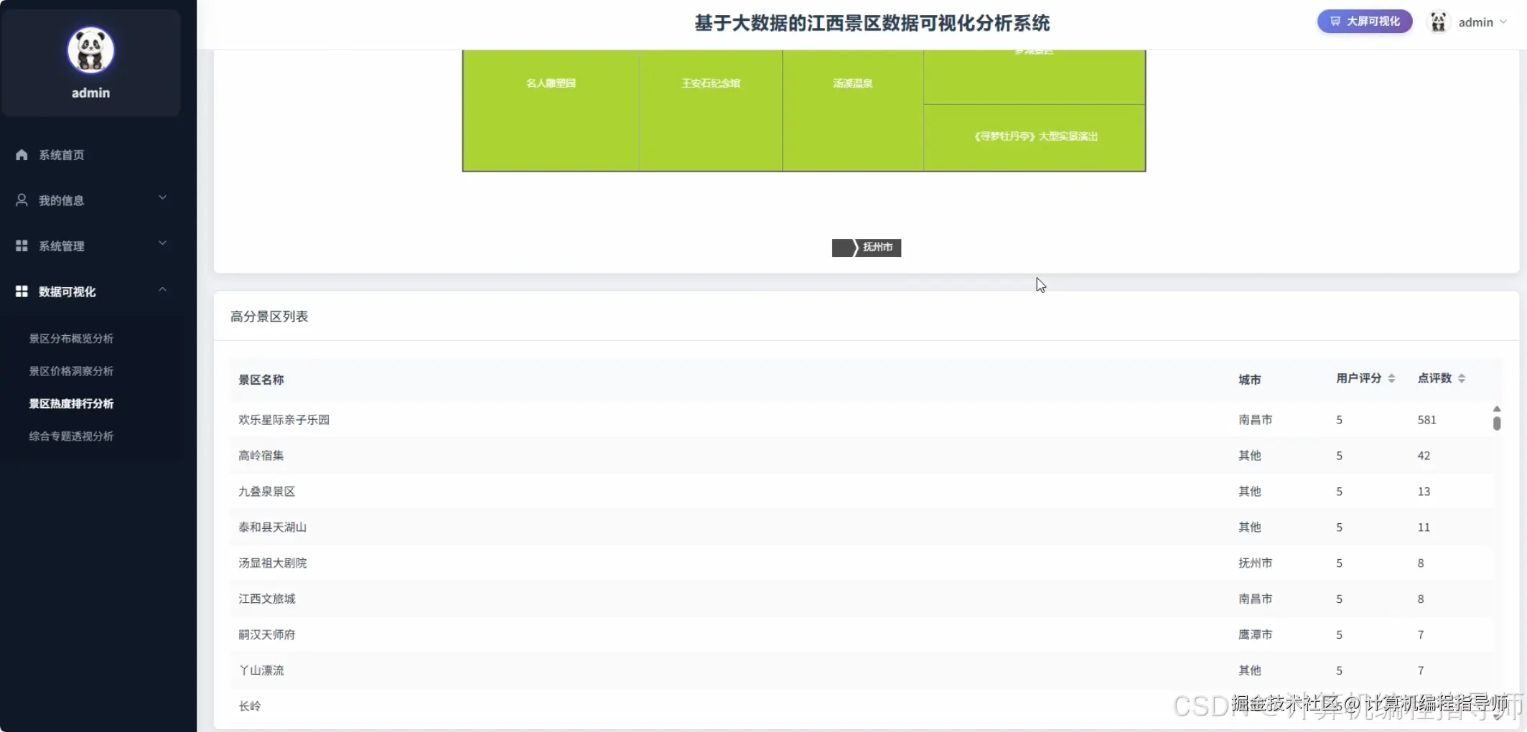
Task: Click the 丫山漂流 row name
Action: 261,670
